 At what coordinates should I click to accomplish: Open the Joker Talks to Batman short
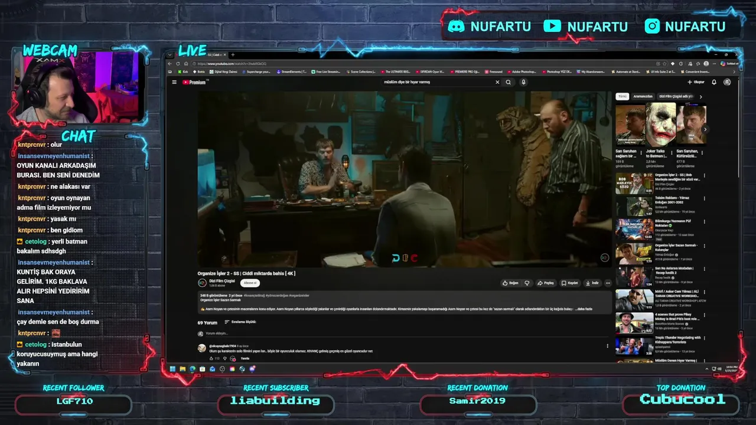tap(660, 125)
